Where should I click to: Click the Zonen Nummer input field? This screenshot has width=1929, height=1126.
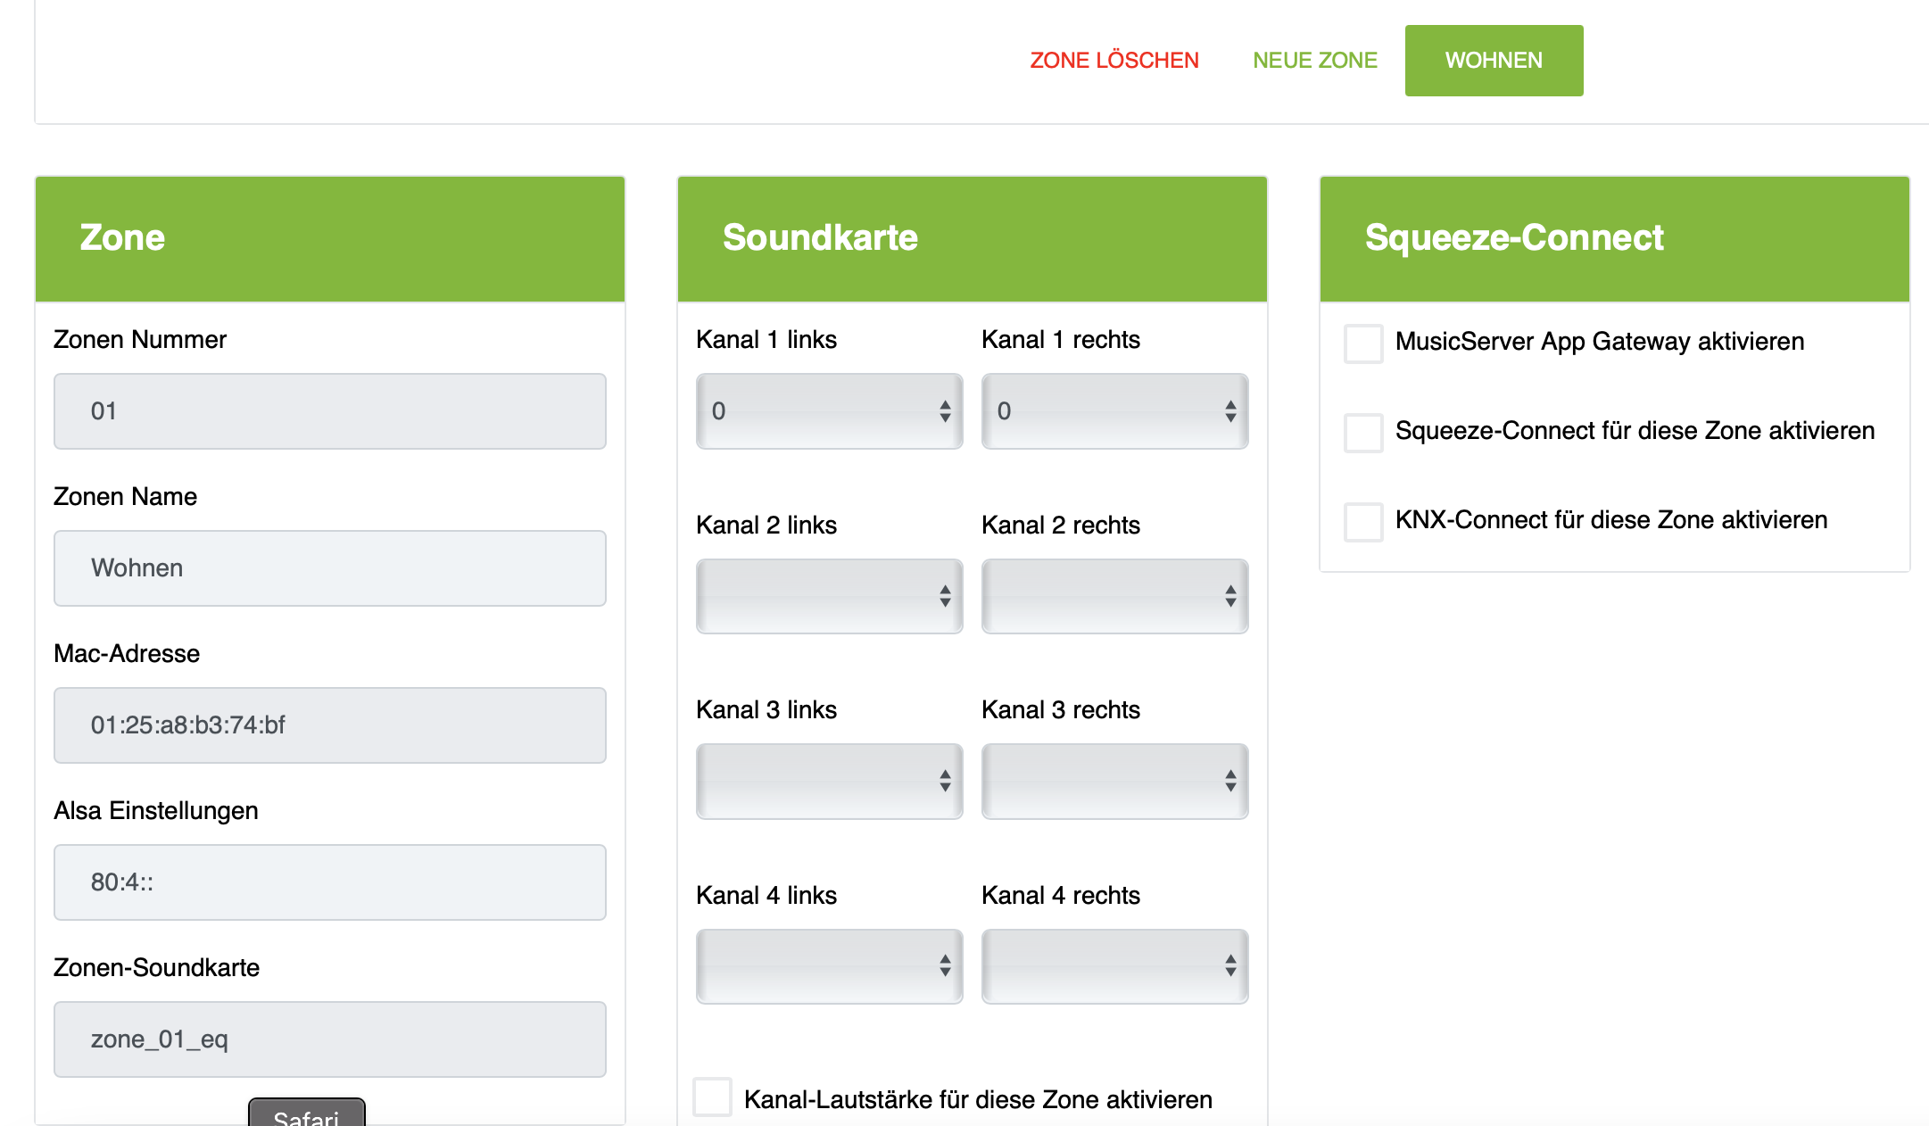tap(329, 411)
